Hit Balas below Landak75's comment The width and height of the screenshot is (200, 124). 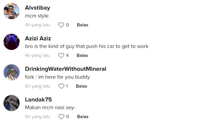click(82, 117)
